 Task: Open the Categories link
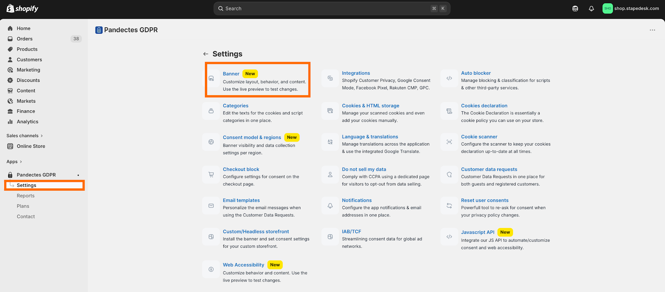235,106
